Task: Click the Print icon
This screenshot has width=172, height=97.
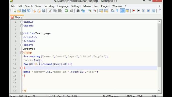Action: pos(44,11)
